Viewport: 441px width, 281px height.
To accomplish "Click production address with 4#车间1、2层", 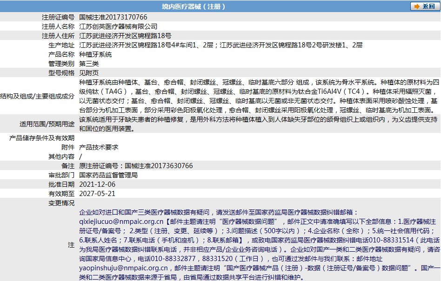I will [221, 45].
